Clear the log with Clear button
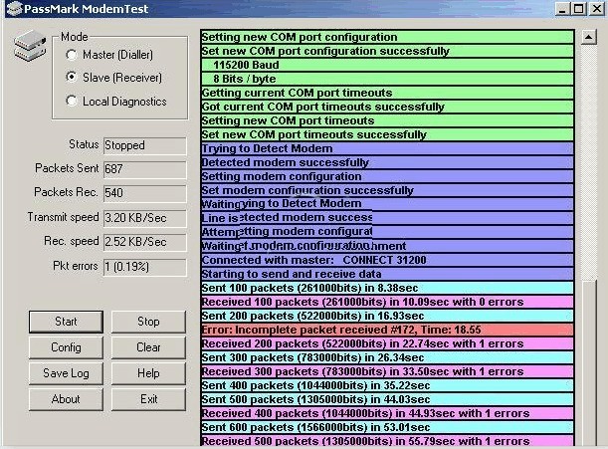Image resolution: width=608 pixels, height=449 pixels. point(148,347)
